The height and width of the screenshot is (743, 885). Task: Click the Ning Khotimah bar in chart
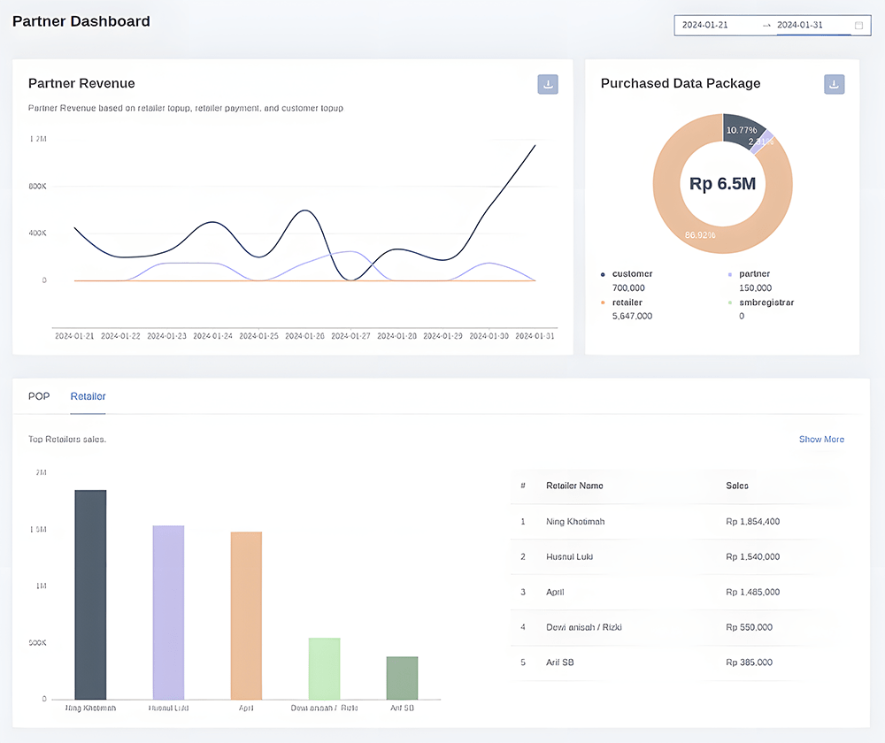pyautogui.click(x=90, y=594)
